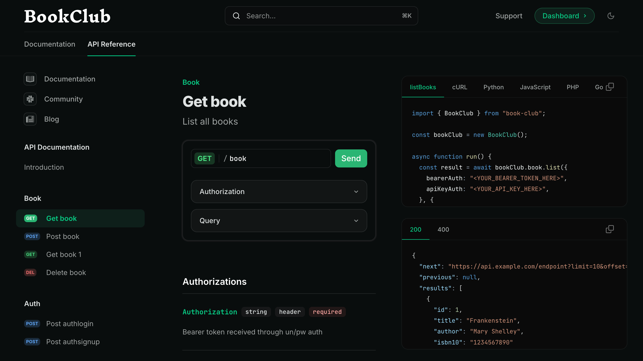This screenshot has width=643, height=361.
Task: Click the DEL badge beside Delete book
Action: click(x=30, y=272)
